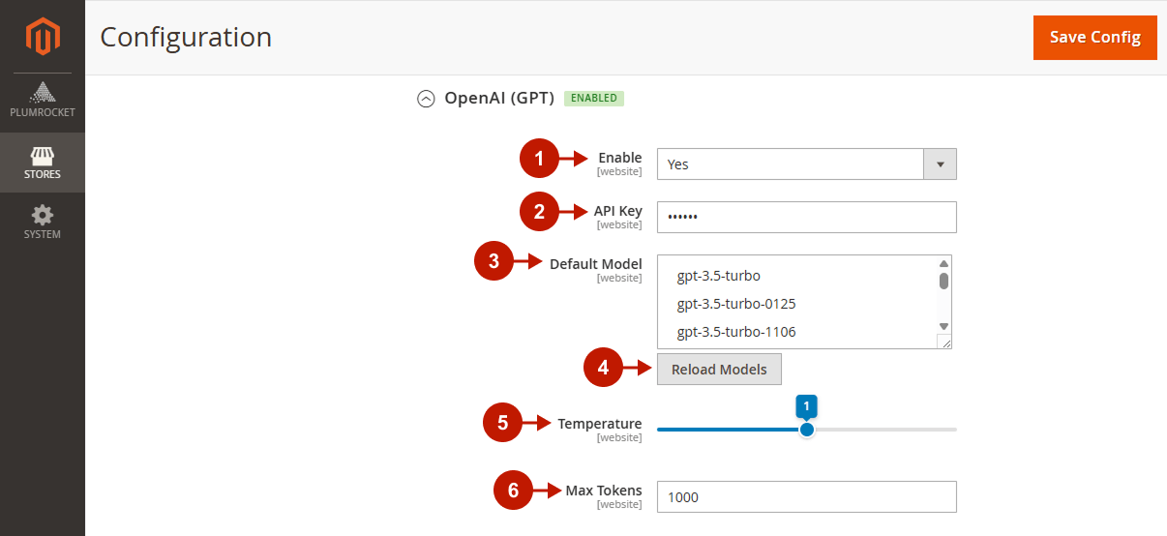The height and width of the screenshot is (536, 1167).
Task: Open the System sidebar menu
Action: (43, 223)
